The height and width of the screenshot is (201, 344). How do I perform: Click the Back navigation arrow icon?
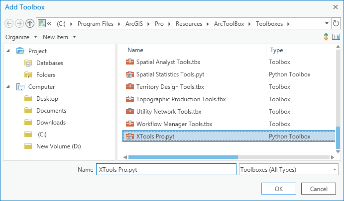point(9,23)
